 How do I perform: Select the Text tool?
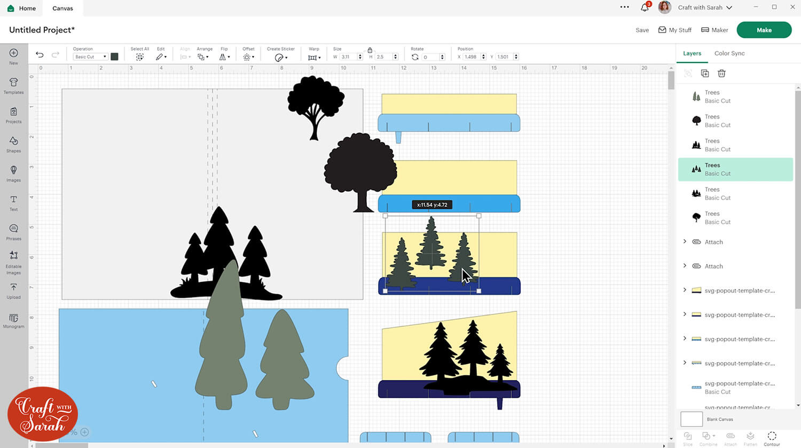13,203
